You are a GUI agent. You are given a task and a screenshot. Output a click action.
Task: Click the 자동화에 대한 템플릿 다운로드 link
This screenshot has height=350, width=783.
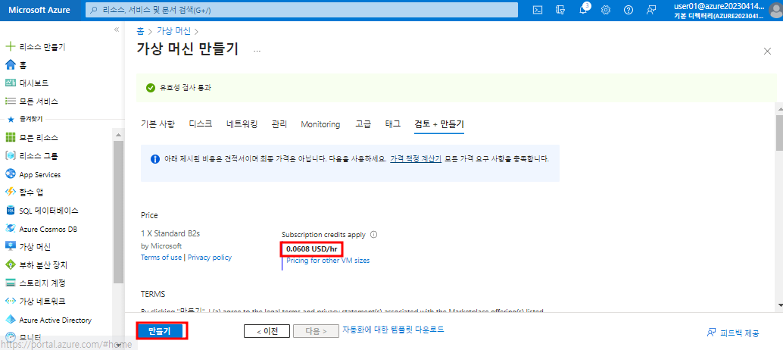point(393,330)
